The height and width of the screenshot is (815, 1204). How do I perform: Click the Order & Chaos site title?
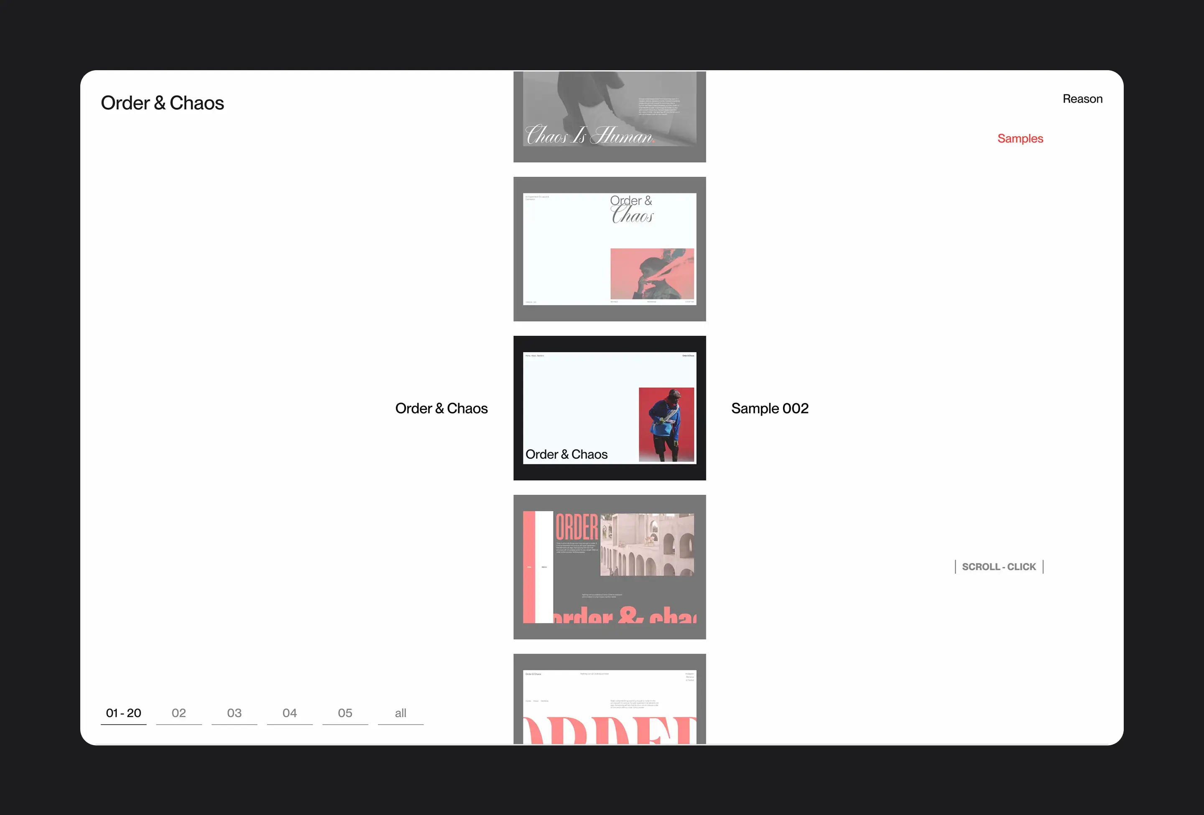(x=162, y=103)
